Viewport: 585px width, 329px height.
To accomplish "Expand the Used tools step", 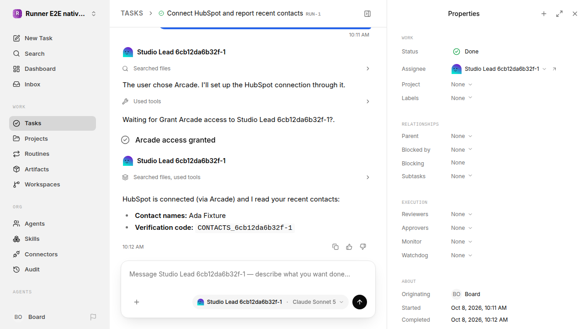I will (246, 101).
